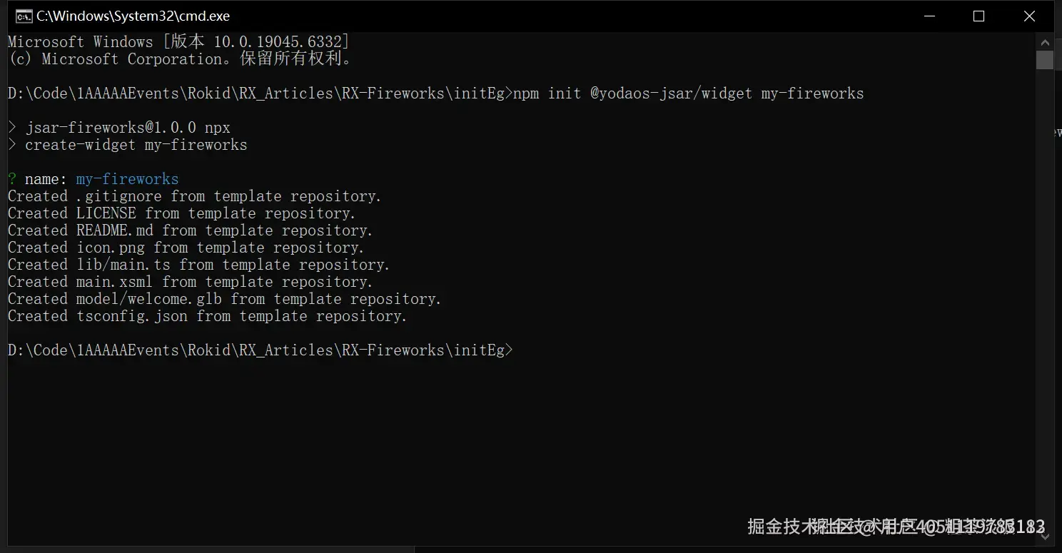This screenshot has width=1062, height=553.
Task: Click the blue my-fireworks name answer
Action: 127,179
